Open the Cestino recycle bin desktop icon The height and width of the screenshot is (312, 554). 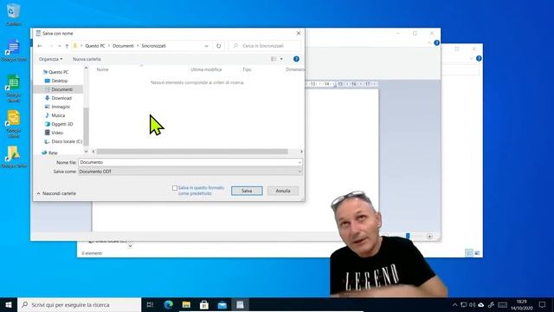(x=14, y=14)
